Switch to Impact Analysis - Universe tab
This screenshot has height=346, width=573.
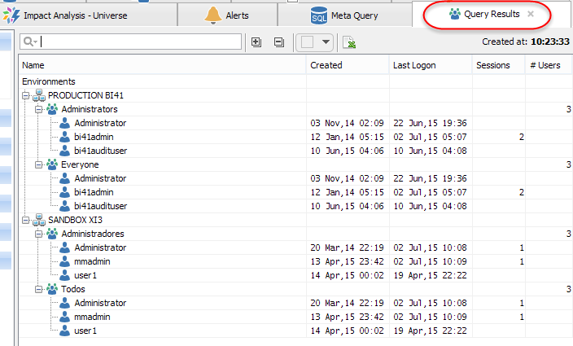(89, 15)
